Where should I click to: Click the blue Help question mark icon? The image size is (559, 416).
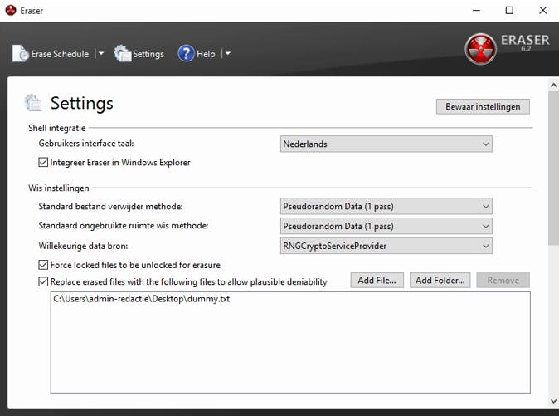[x=186, y=53]
